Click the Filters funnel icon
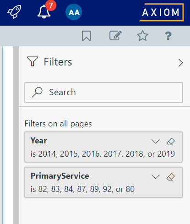 33,61
